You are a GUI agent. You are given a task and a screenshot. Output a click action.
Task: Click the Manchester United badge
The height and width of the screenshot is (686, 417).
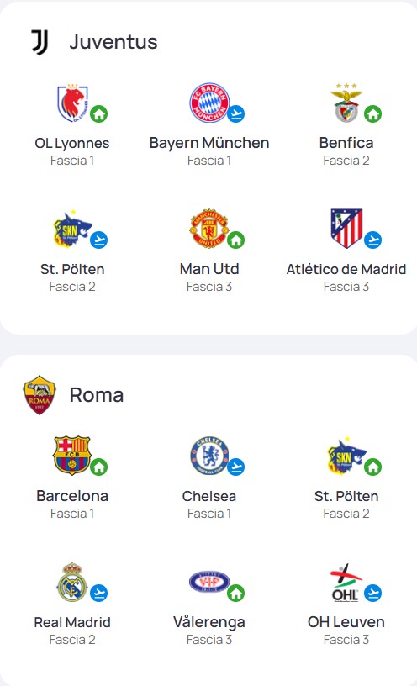[209, 229]
